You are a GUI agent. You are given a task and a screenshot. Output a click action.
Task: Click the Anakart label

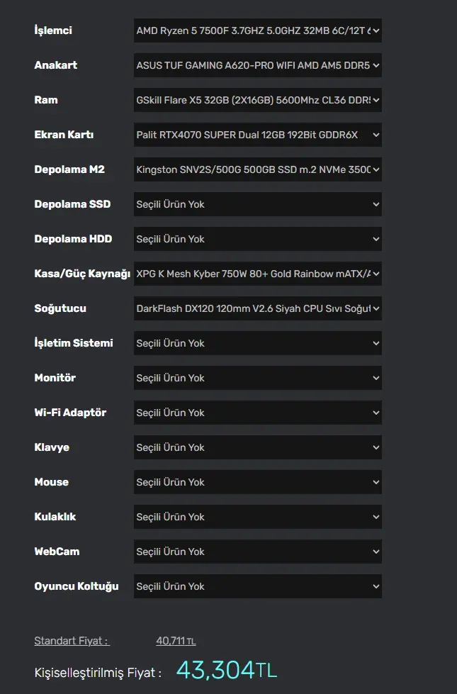pyautogui.click(x=56, y=65)
